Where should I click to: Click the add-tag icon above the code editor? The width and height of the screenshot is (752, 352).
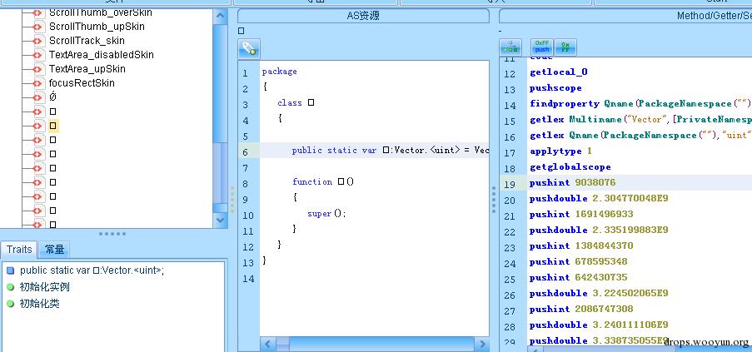coord(249,48)
